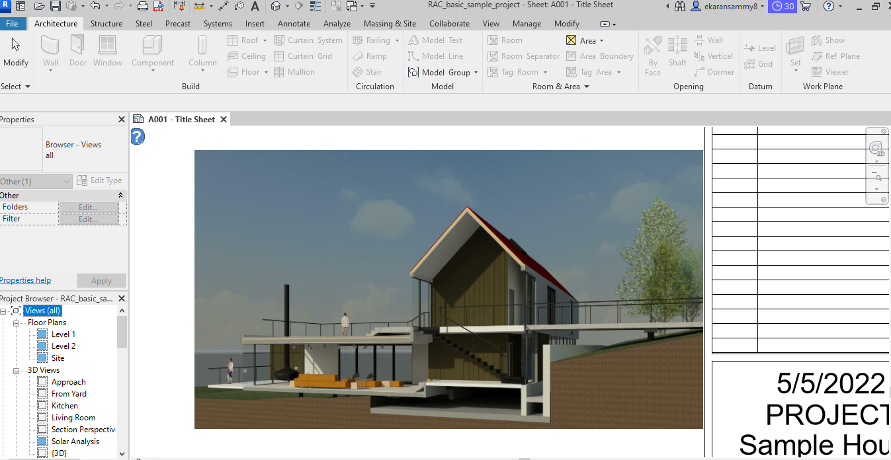891x460 pixels.
Task: Select the Curtain Grid tool
Action: click(x=303, y=56)
